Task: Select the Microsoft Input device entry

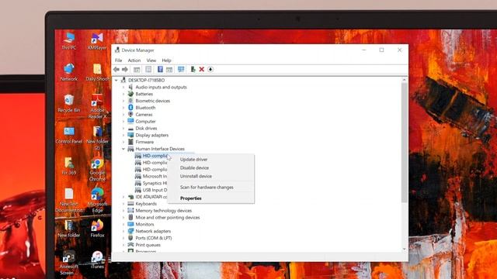Action: tap(151, 176)
